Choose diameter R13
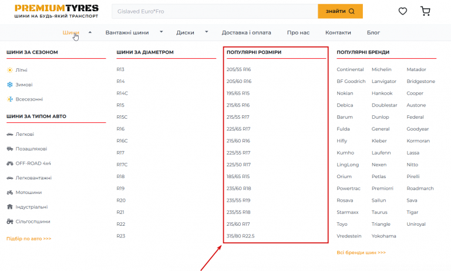This screenshot has height=271, width=451. coord(120,69)
